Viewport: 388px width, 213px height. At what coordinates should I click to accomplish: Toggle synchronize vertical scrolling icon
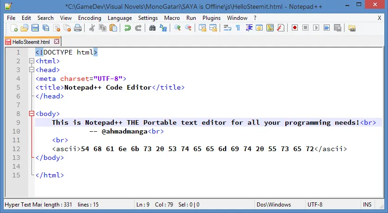[203, 28]
